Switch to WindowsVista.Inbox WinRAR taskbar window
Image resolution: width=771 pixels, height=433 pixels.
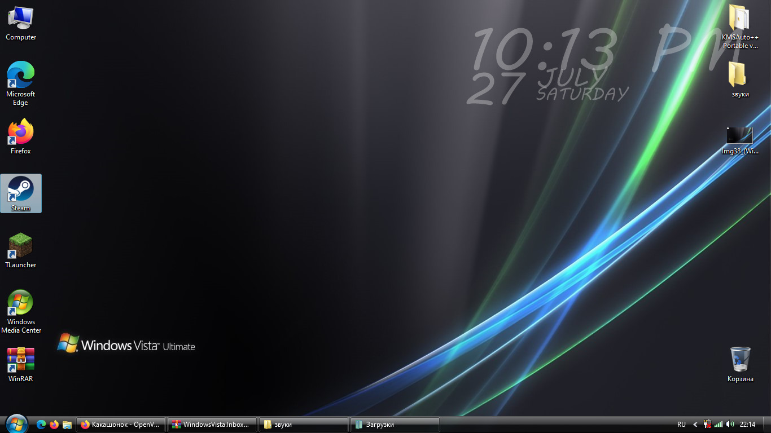[212, 425]
